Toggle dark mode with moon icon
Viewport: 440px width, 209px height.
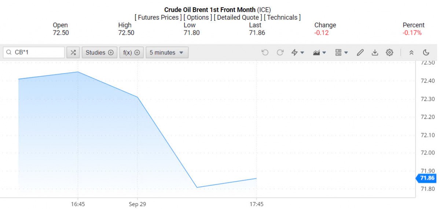point(426,53)
